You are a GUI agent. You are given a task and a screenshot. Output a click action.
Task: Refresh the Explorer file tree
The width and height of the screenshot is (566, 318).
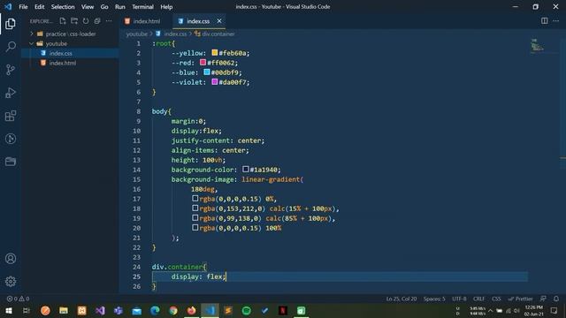(86, 21)
